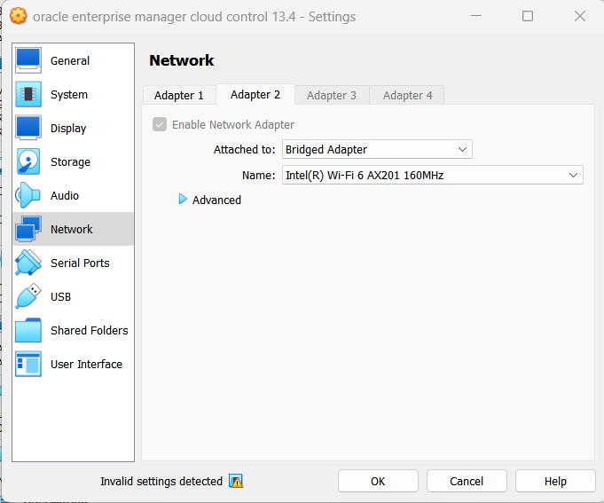
Task: Select the USB plug icon
Action: click(28, 296)
